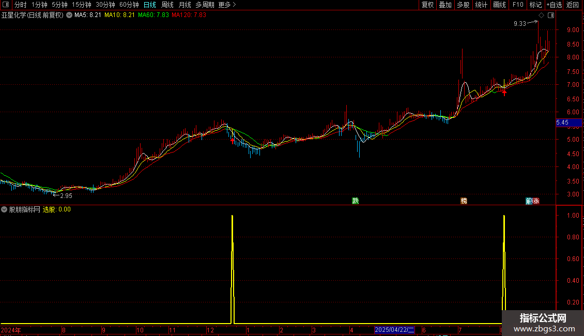584x336 pixels.
Task: Click the red MA120: 7.83 label
Action: (x=189, y=16)
